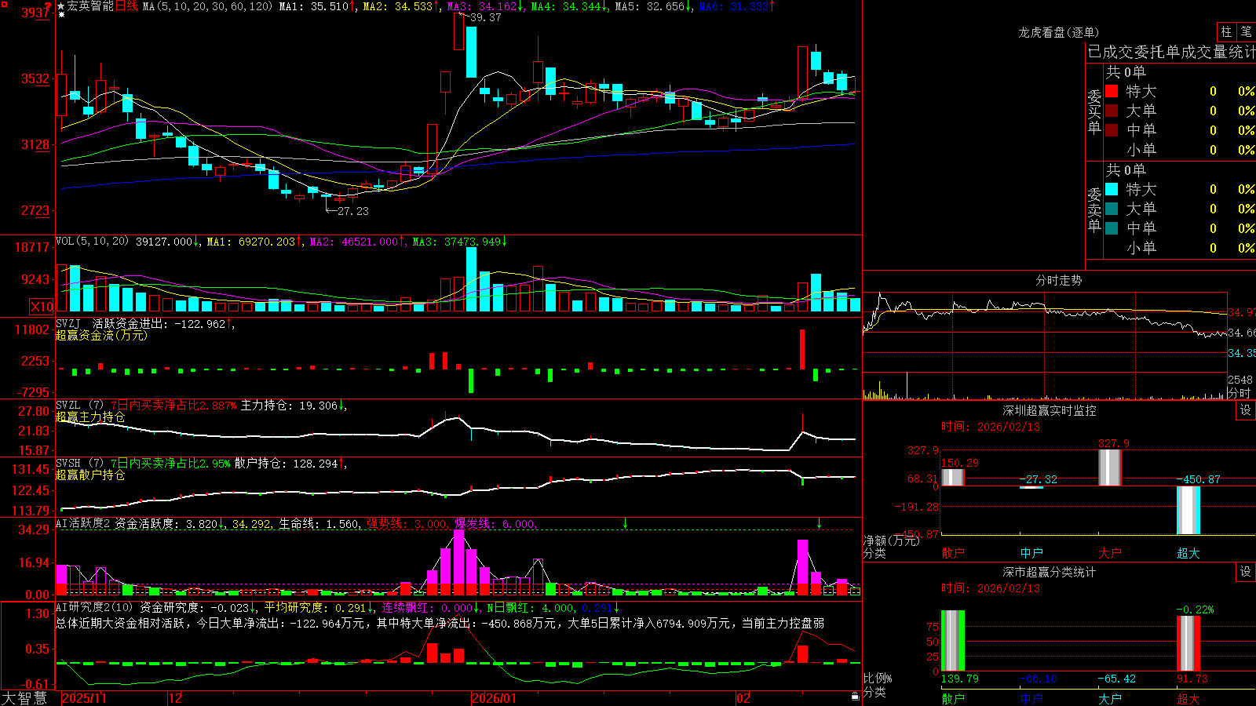Click the 龙虎看盘(逐单) panel title
This screenshot has height=706, width=1256.
click(x=1058, y=32)
